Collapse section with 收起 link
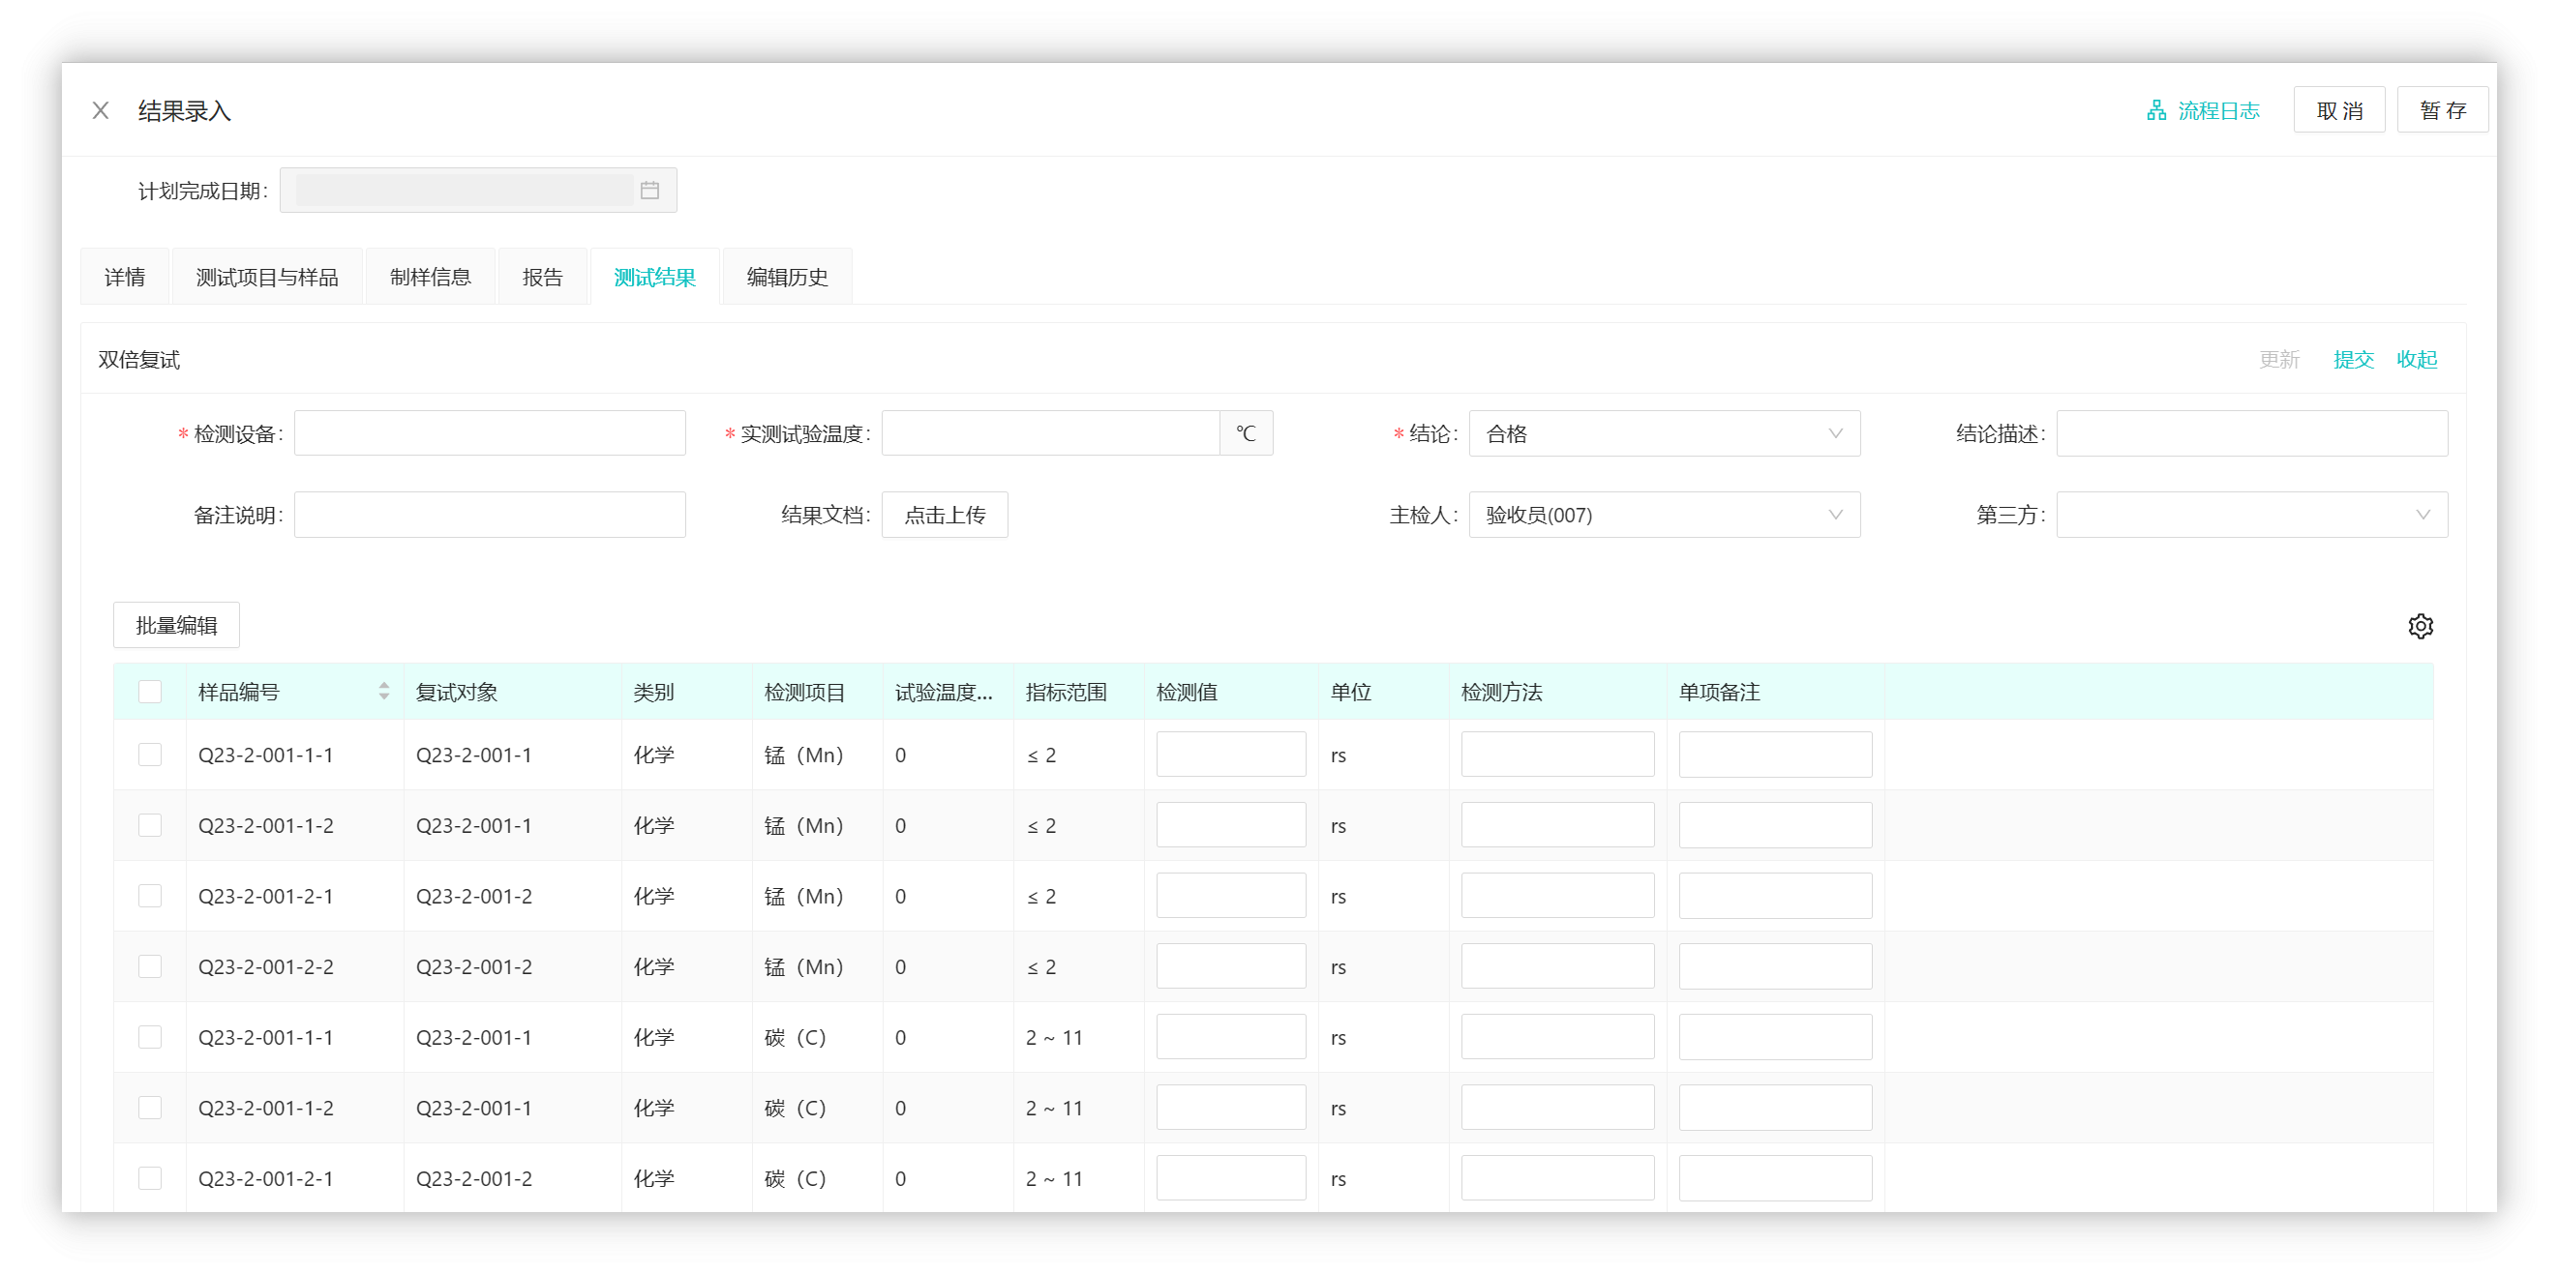This screenshot has width=2559, height=1274. [2416, 360]
